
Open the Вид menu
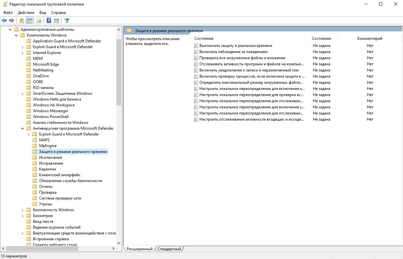click(x=43, y=13)
